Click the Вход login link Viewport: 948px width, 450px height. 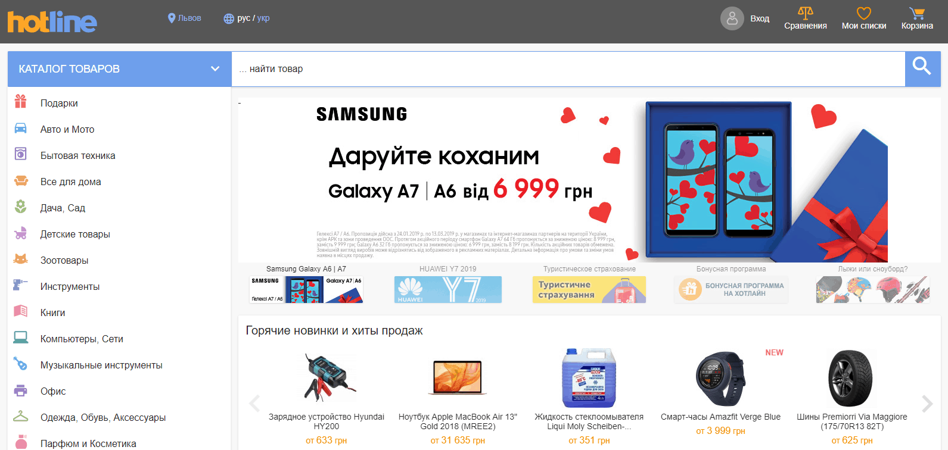point(760,18)
